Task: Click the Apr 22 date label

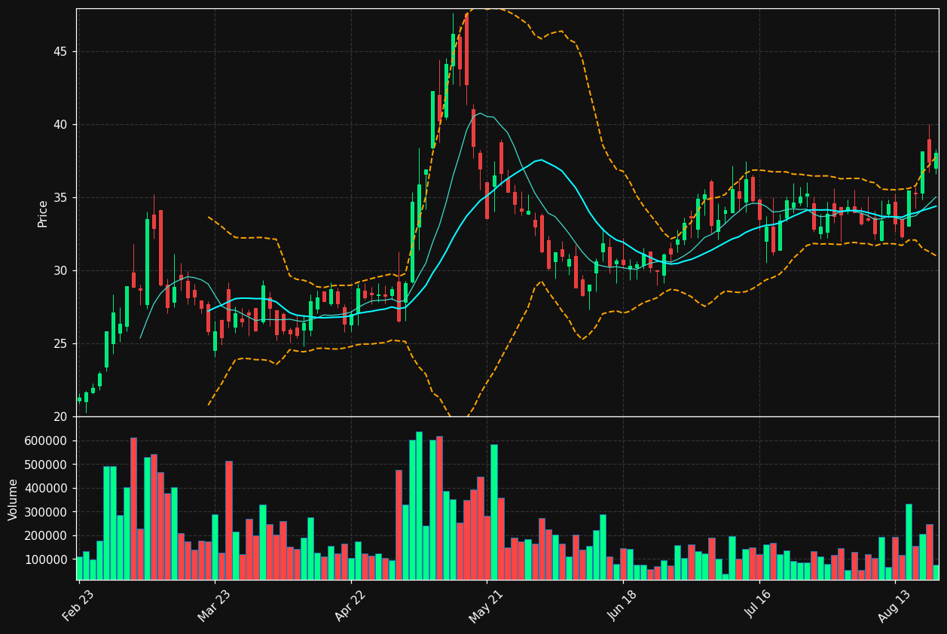Action: pyautogui.click(x=350, y=605)
